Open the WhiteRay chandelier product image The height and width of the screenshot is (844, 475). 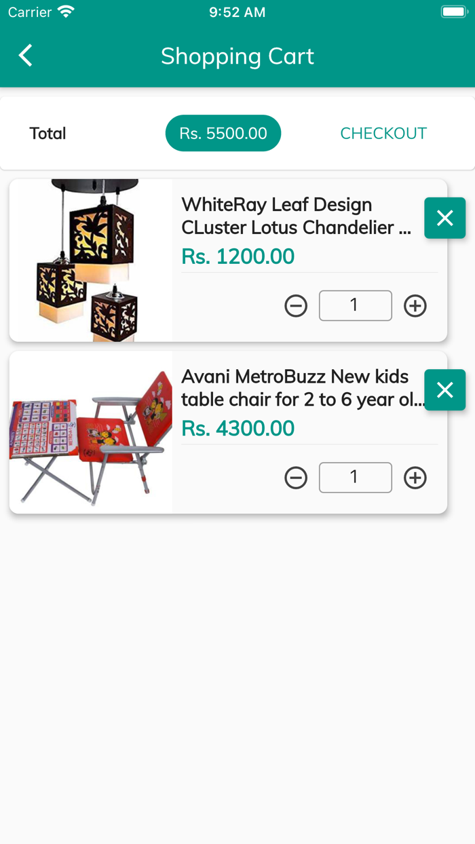(x=91, y=260)
